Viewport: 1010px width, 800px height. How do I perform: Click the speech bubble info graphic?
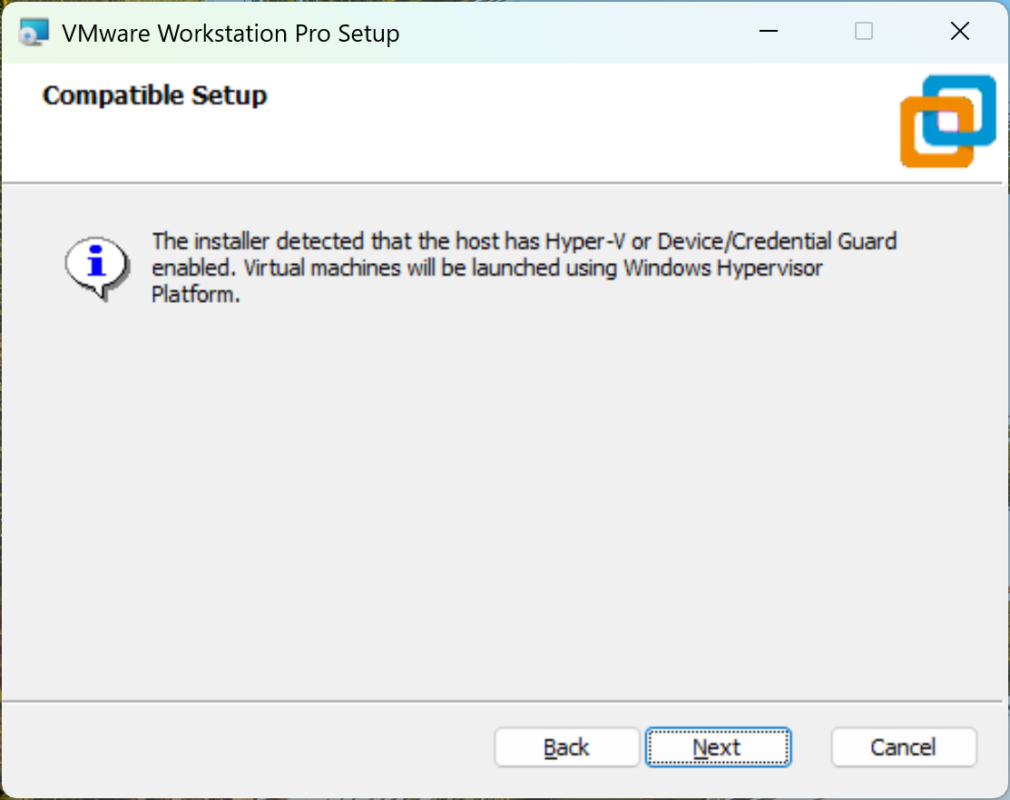click(95, 263)
